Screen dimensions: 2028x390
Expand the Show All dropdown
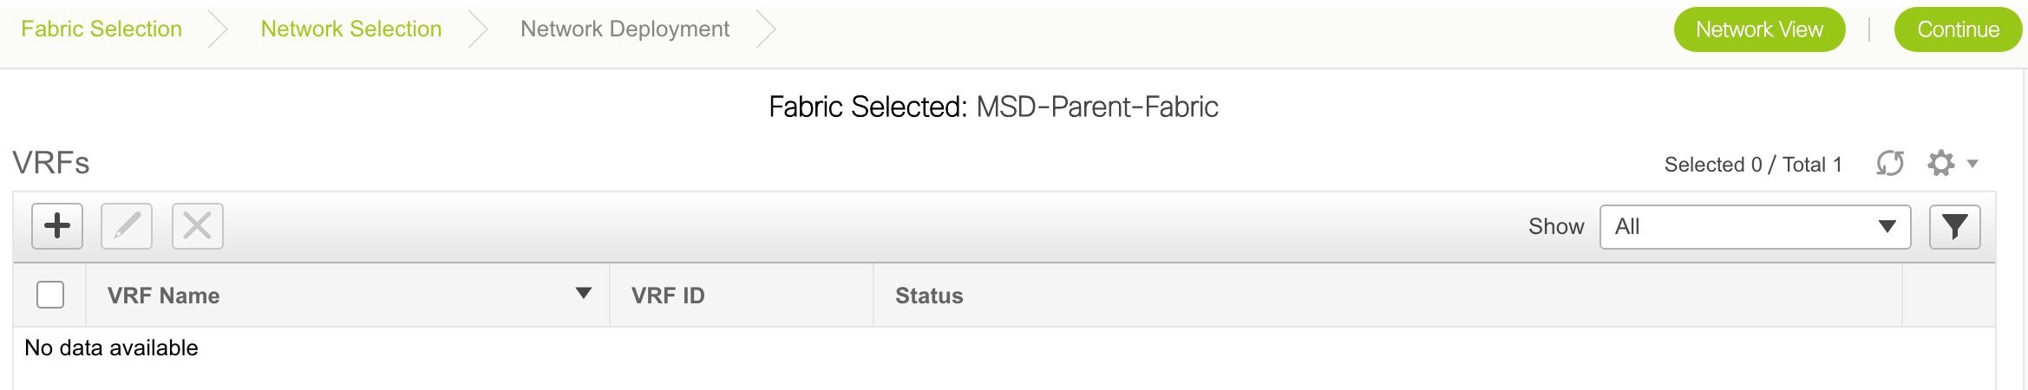click(1755, 227)
